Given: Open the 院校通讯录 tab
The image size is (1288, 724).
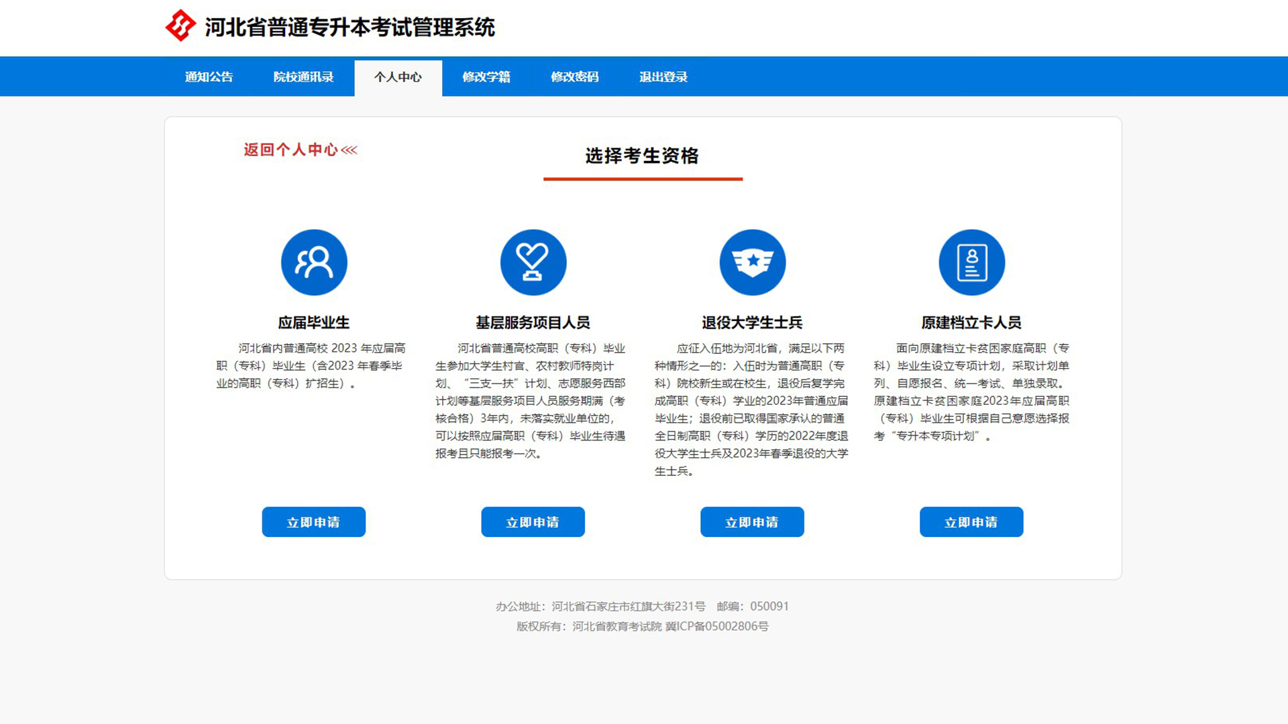Looking at the screenshot, I should tap(303, 77).
